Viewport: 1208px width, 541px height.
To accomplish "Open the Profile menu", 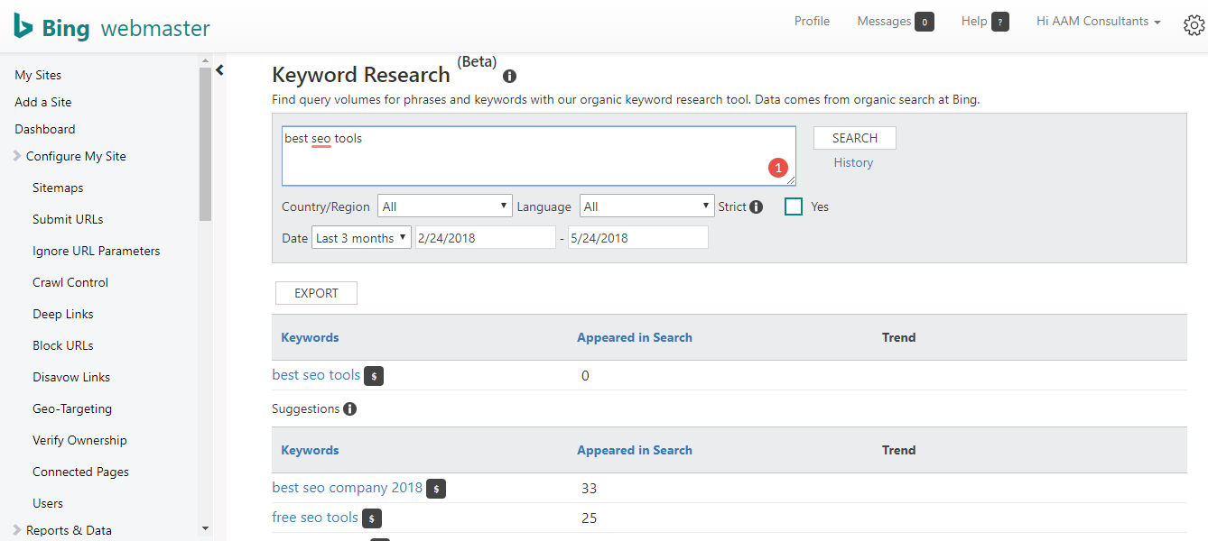I will click(812, 21).
